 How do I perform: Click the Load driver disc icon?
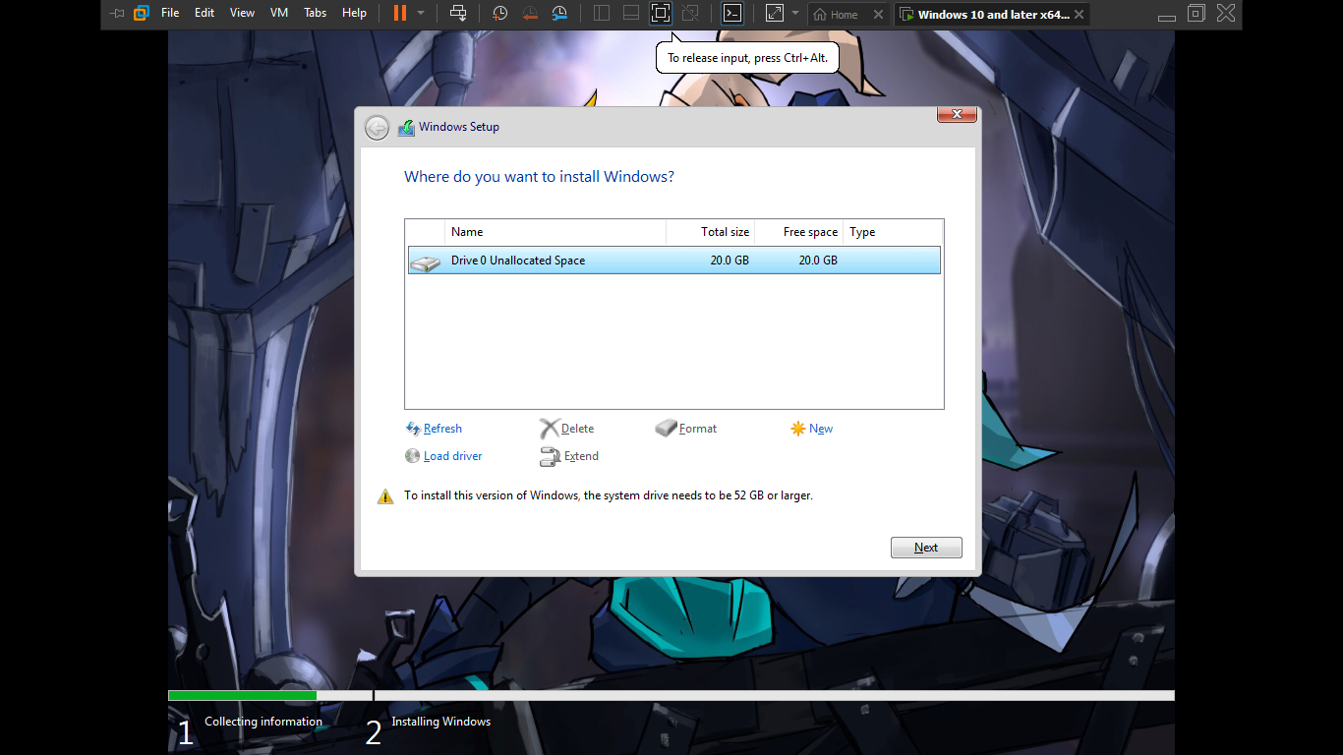(x=413, y=456)
